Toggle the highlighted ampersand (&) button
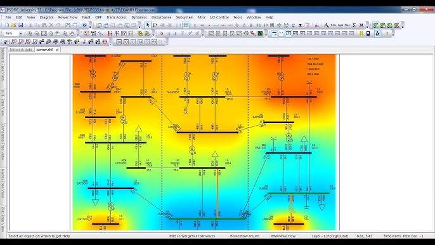 [377, 34]
